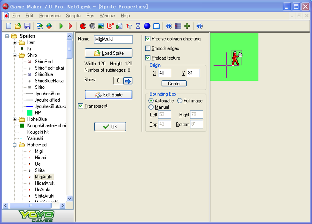
Task: Open the Resources menu
Action: pos(50,16)
